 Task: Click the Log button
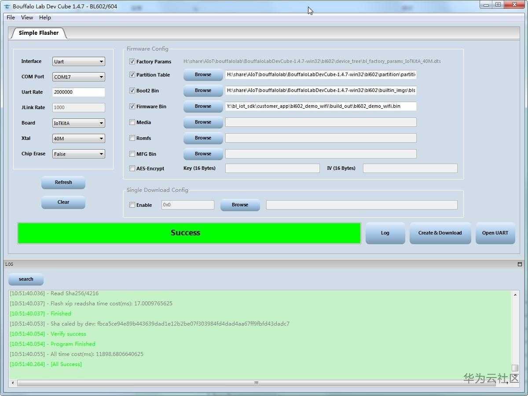point(385,233)
